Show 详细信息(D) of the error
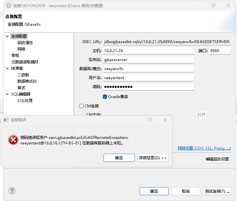237x201 pixels. click(153, 158)
